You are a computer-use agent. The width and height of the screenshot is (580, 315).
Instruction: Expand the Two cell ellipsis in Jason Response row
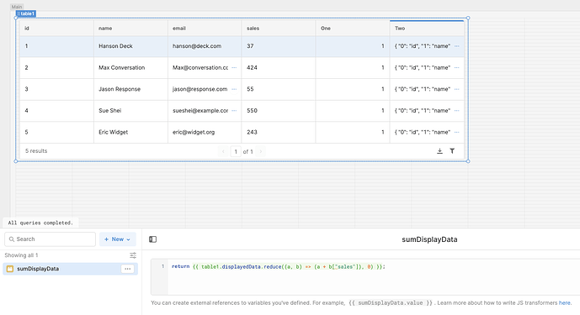click(x=457, y=89)
